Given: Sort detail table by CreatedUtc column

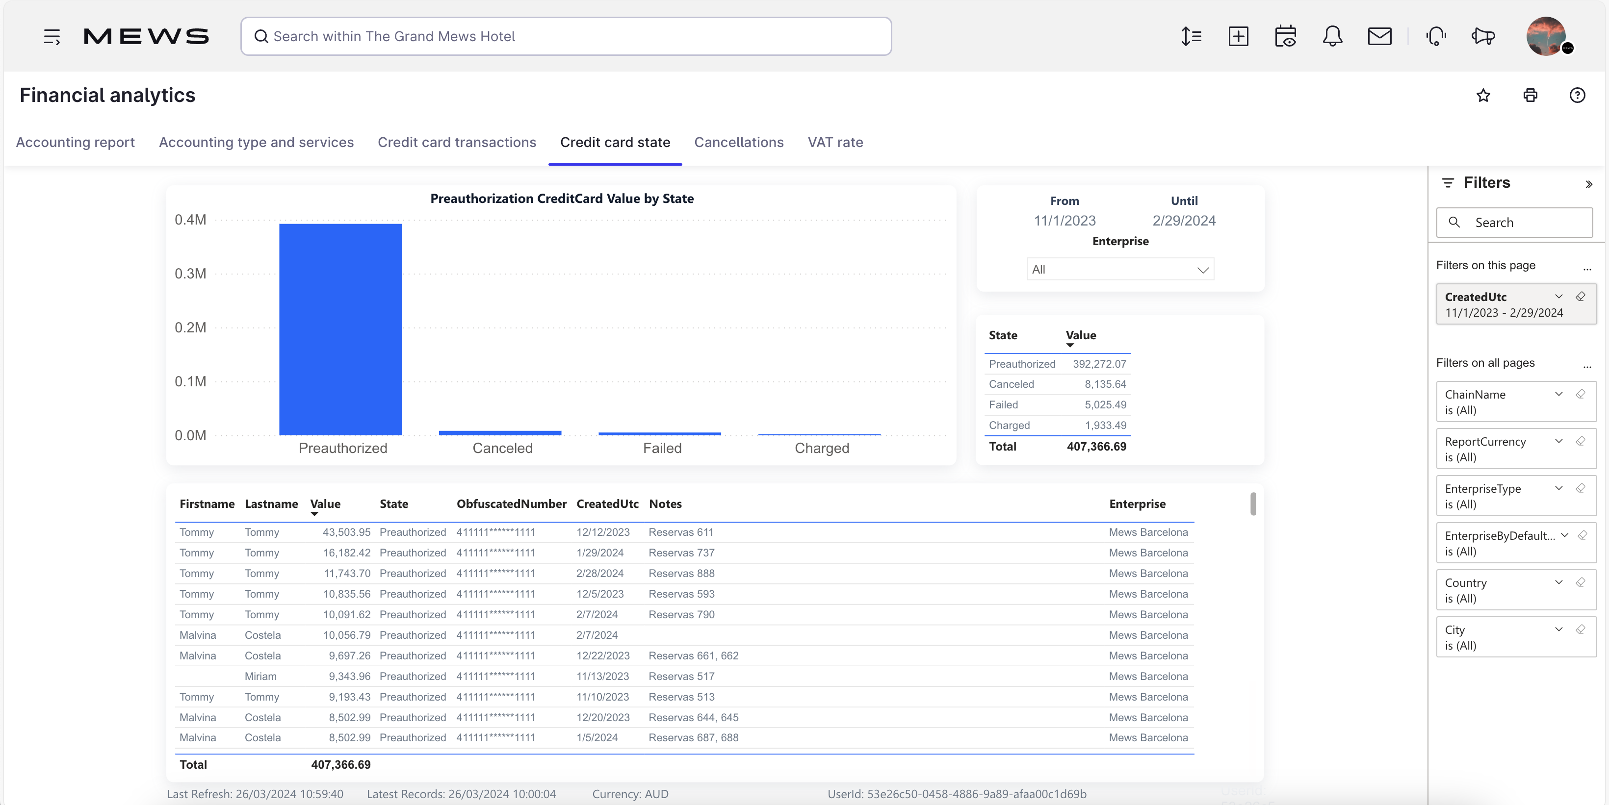Looking at the screenshot, I should click(x=607, y=504).
